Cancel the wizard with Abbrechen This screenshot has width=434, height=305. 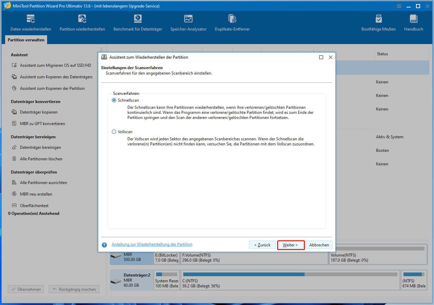(319, 244)
